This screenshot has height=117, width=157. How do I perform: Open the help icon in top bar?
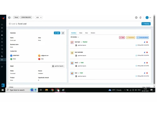pyautogui.click(x=136, y=17)
